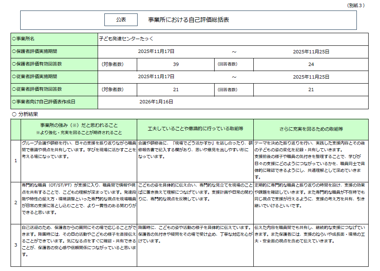The width and height of the screenshot is (380, 271).
Task: Click the staff evaluation start date 2025年11月17日
Action: (x=156, y=77)
